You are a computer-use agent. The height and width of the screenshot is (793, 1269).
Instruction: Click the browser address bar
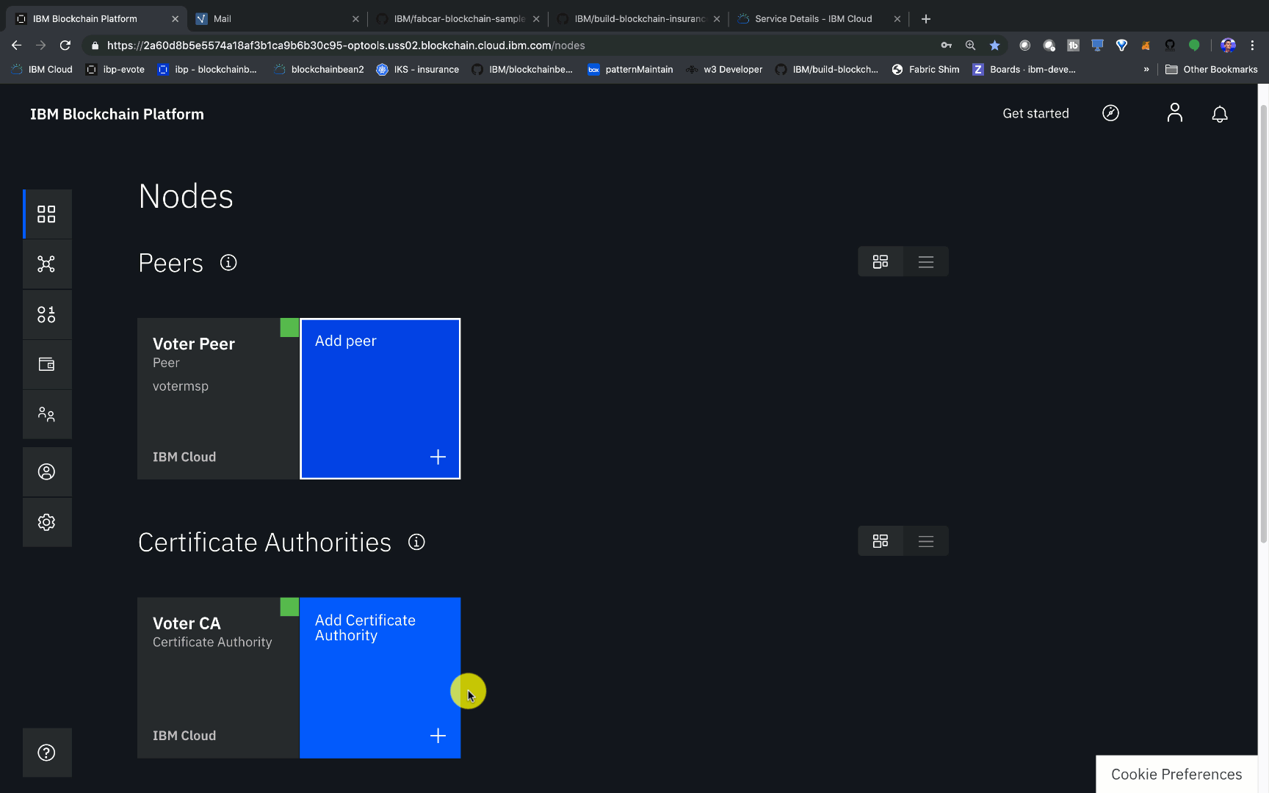point(514,46)
